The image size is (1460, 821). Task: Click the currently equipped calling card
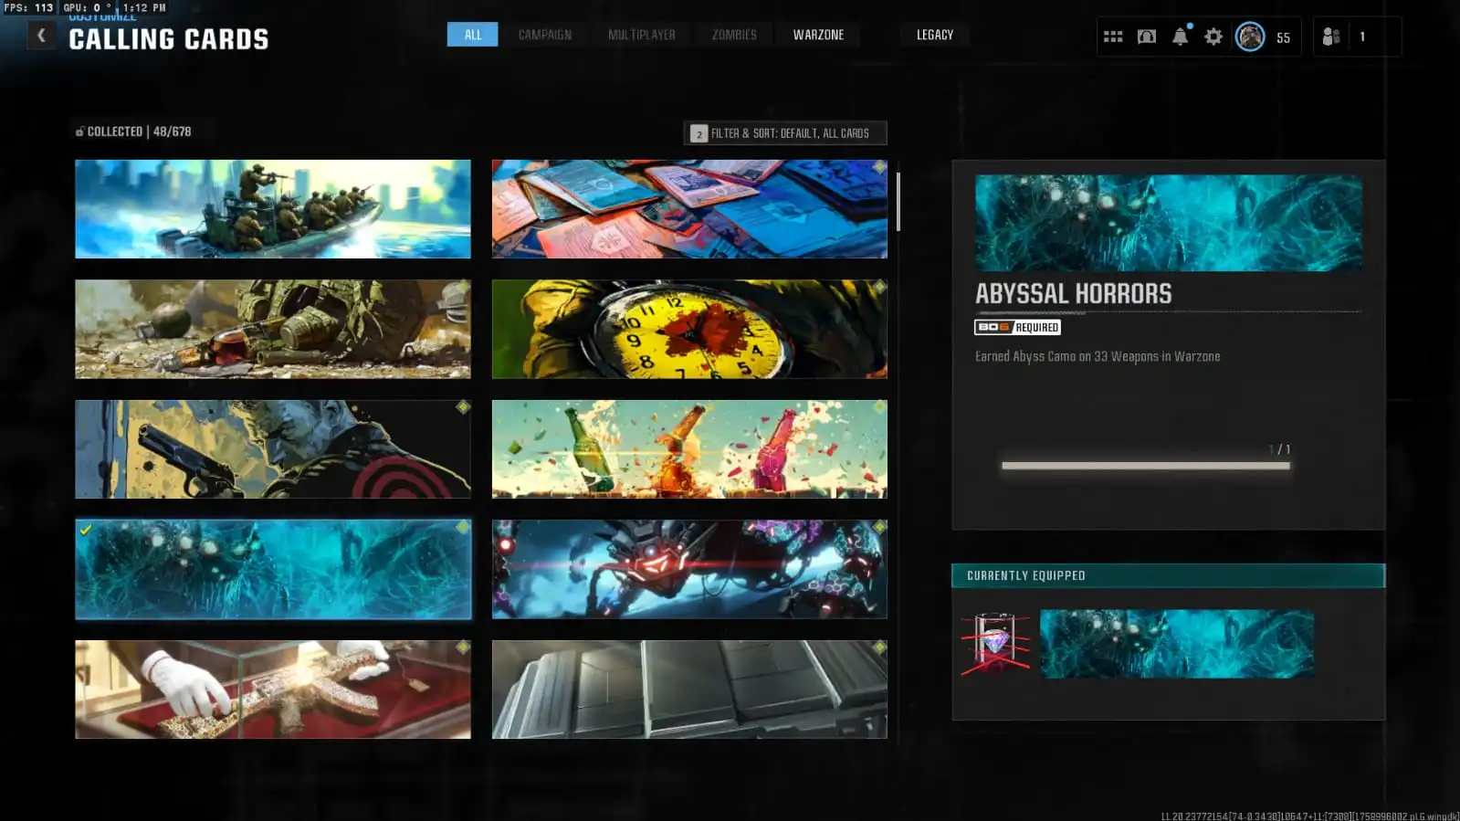[1177, 644]
